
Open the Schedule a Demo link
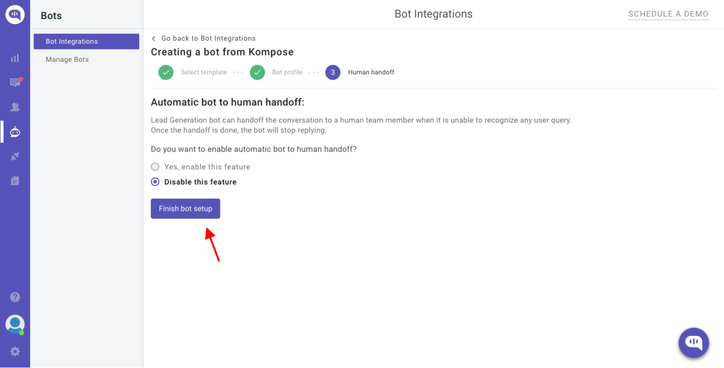tap(668, 14)
